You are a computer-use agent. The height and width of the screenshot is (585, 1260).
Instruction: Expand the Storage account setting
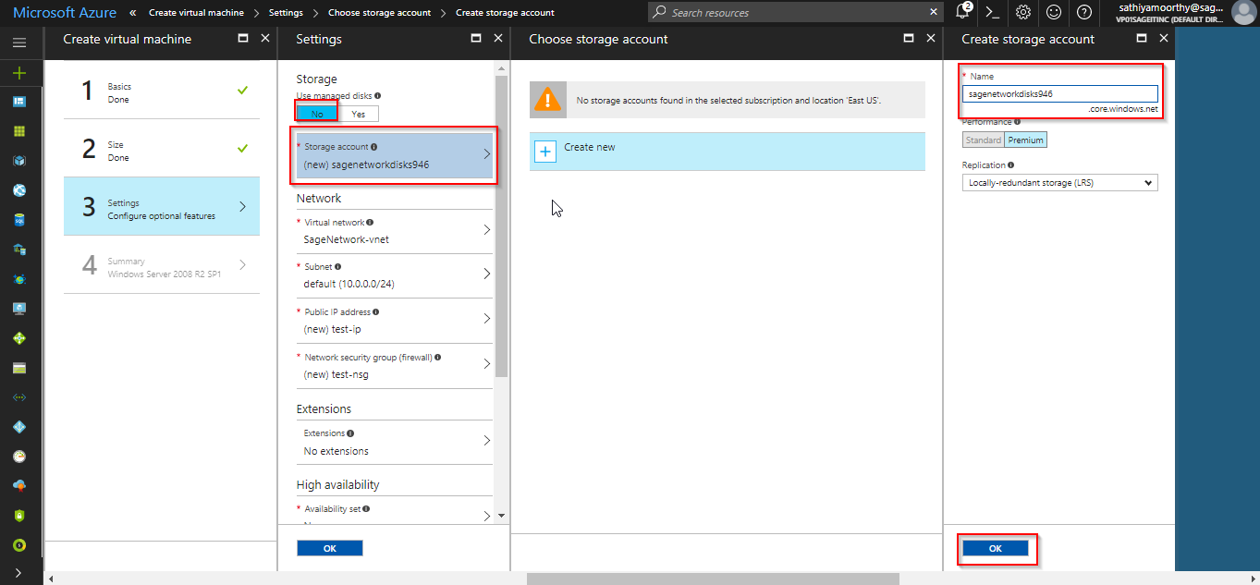pos(396,156)
